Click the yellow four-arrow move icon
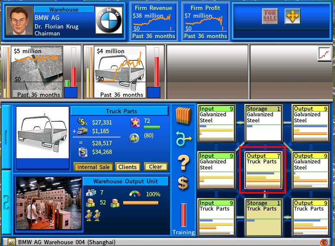 [292, 16]
